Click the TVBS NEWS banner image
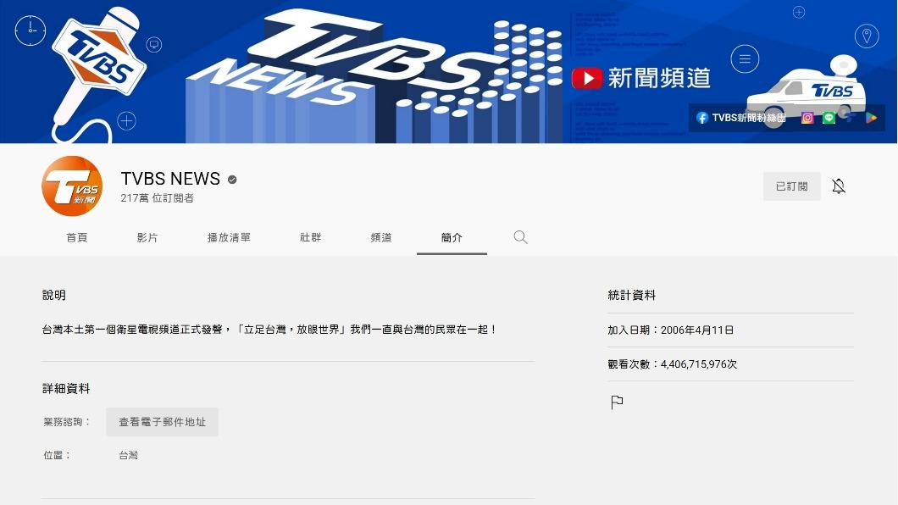The width and height of the screenshot is (898, 505). (x=448, y=71)
